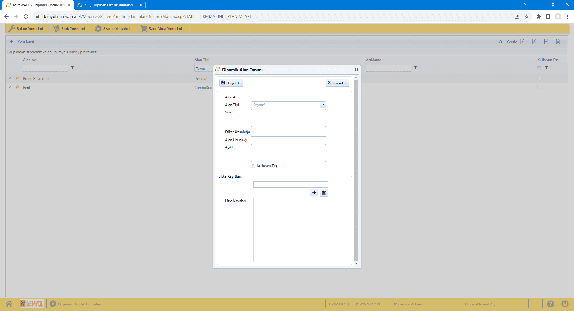This screenshot has width=574, height=311.
Task: Click the Kaydet button
Action: [231, 83]
